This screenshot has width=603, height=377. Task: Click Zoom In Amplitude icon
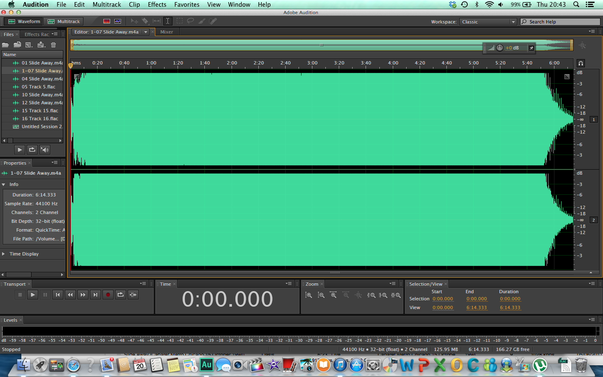pyautogui.click(x=309, y=295)
